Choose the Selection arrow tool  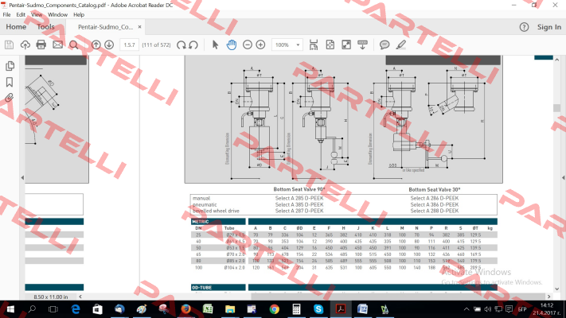tap(215, 45)
